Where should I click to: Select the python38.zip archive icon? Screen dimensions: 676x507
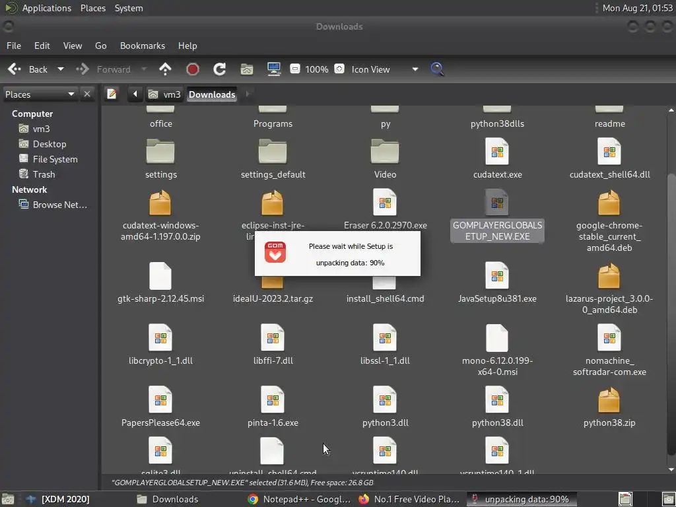609,400
